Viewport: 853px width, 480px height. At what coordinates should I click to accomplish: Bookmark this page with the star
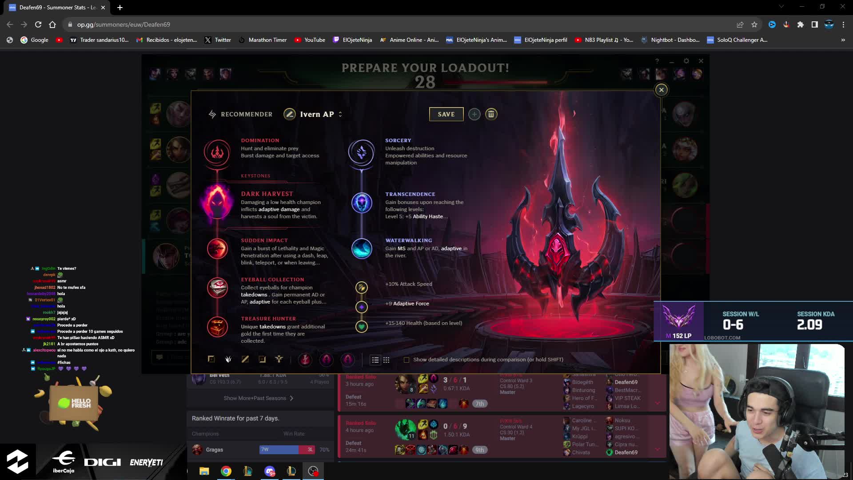pyautogui.click(x=754, y=24)
